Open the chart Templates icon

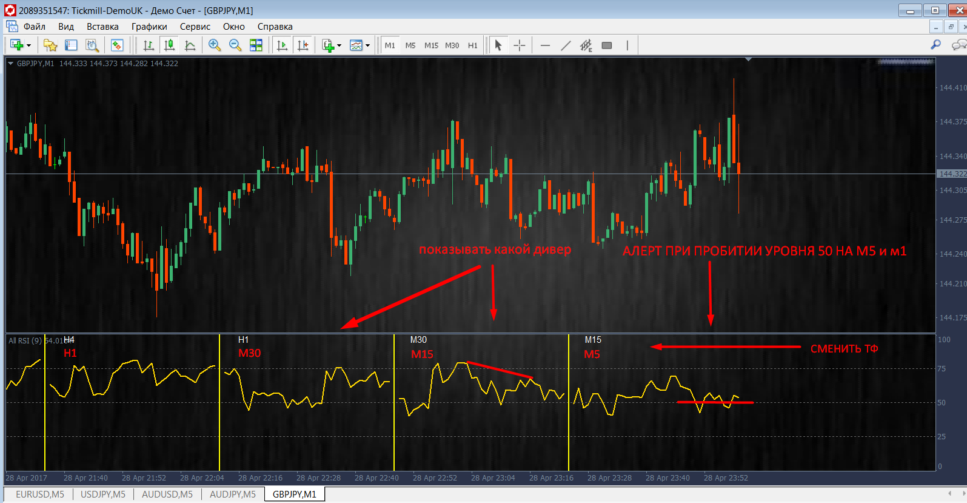pos(356,46)
